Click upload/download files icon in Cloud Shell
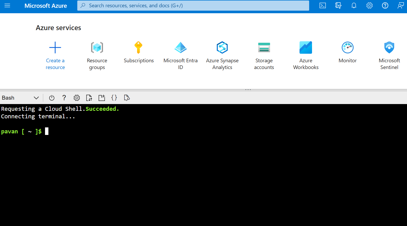Viewport: 407px width, 226px height. pos(89,98)
